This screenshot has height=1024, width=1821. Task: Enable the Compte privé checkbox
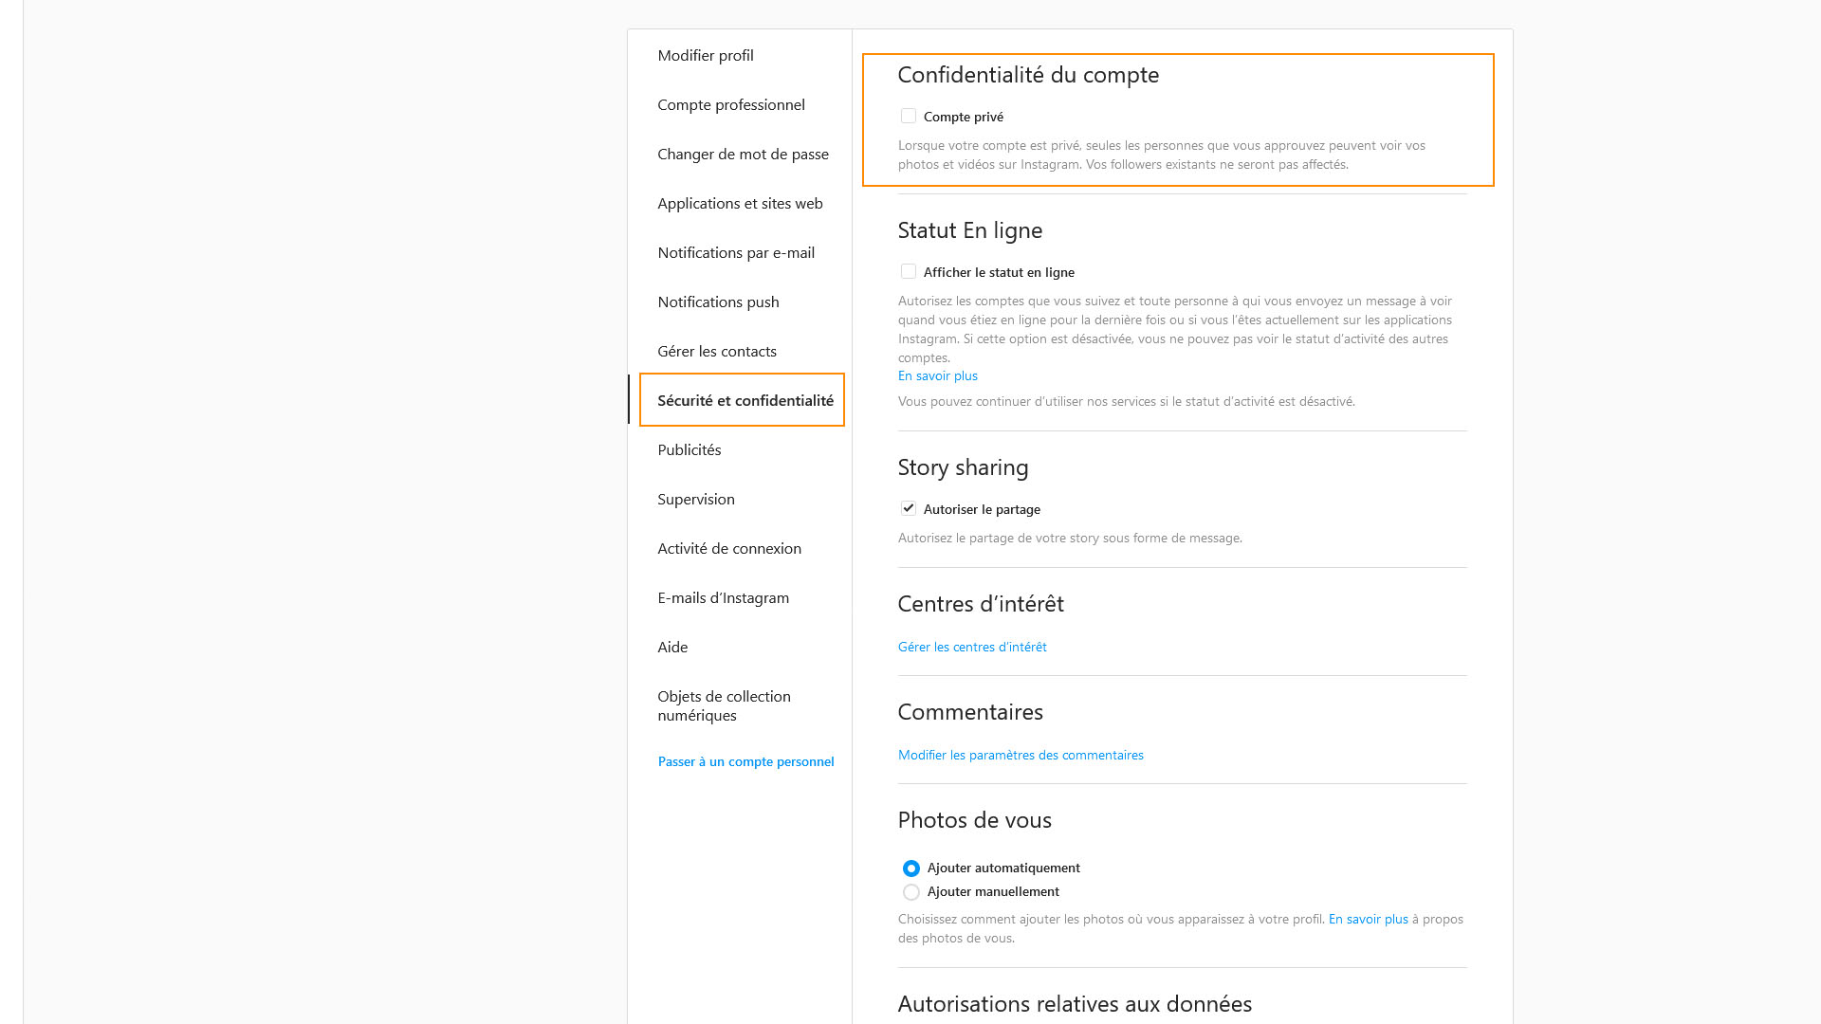pyautogui.click(x=909, y=116)
